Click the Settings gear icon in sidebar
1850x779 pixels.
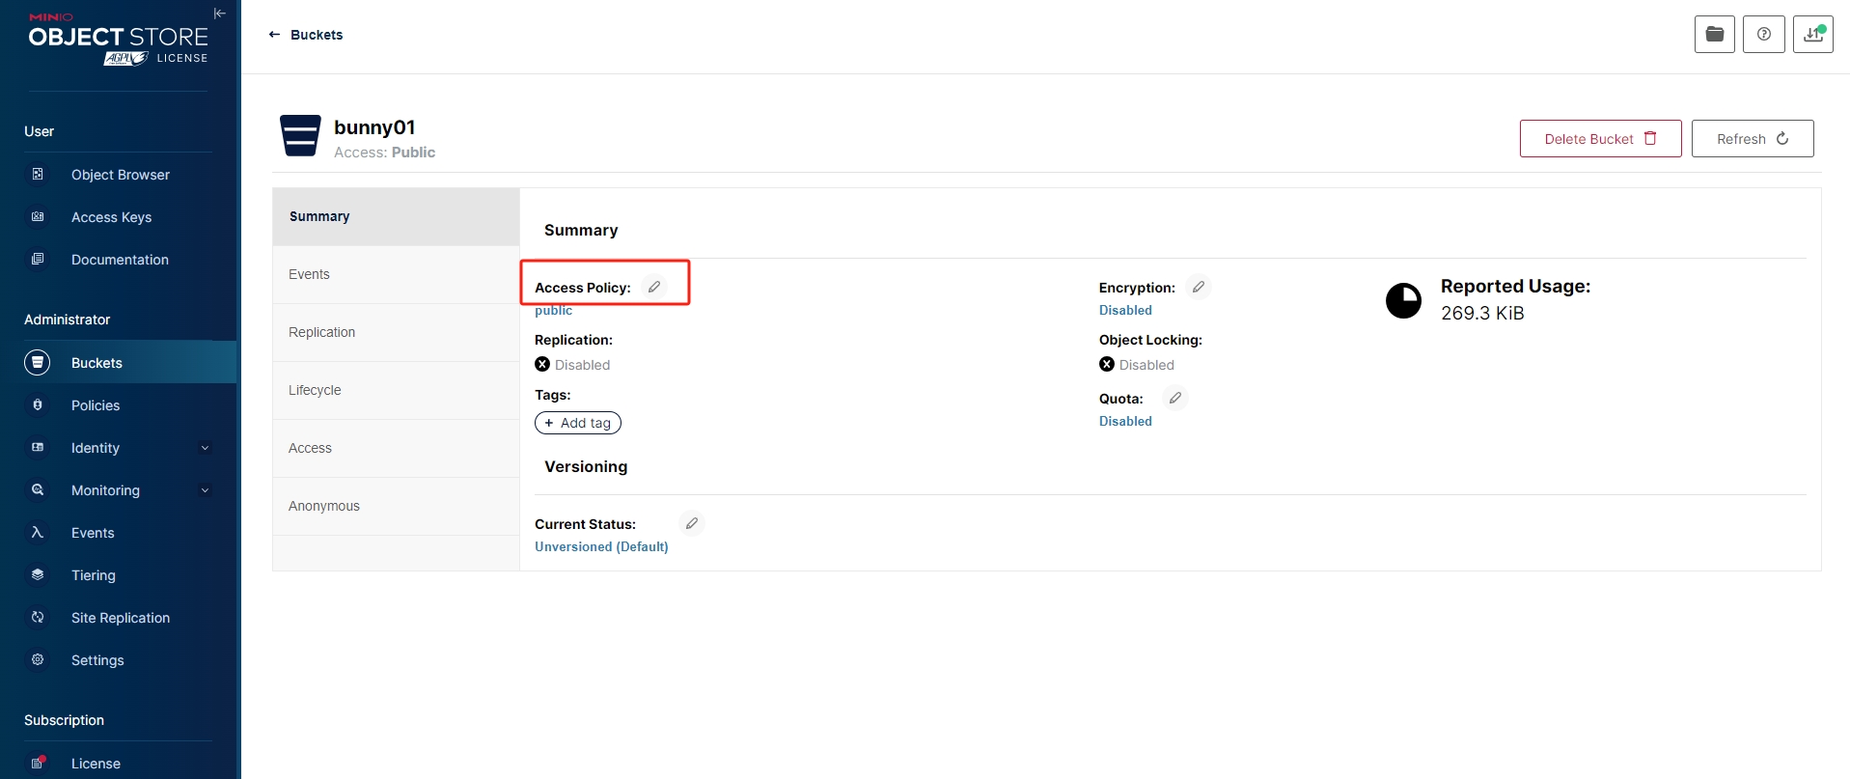[x=38, y=660]
